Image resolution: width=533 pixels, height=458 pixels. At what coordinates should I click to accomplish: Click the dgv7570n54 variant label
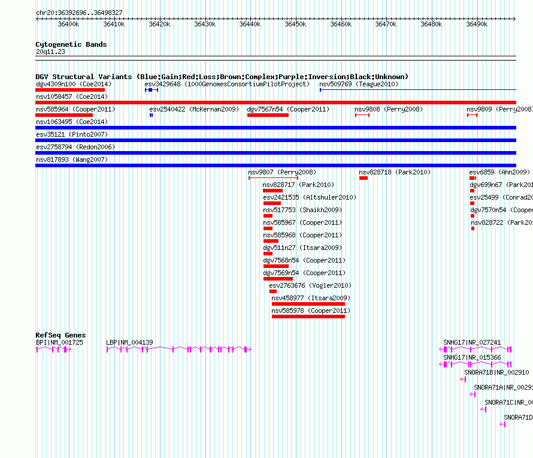(502, 210)
